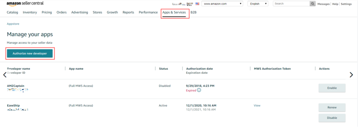This screenshot has width=358, height=127.
Task: Click date 12/1/2020, 10:16 AM
Action: coord(201,105)
